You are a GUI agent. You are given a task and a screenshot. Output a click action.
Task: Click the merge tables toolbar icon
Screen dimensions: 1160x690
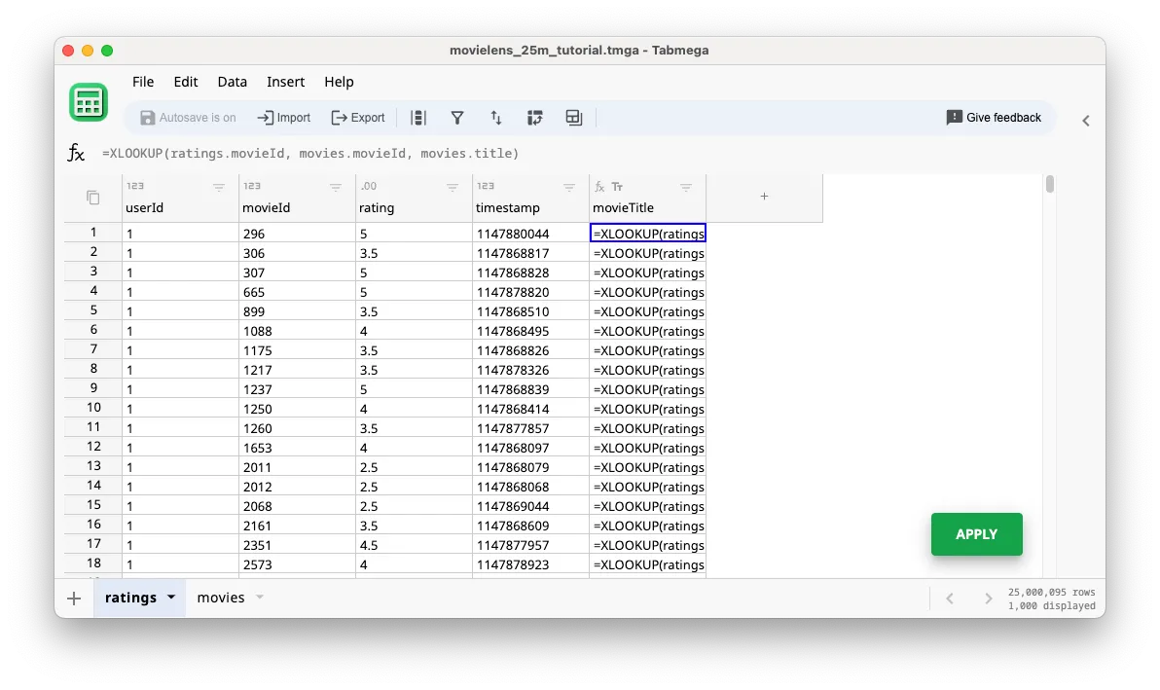pyautogui.click(x=573, y=118)
